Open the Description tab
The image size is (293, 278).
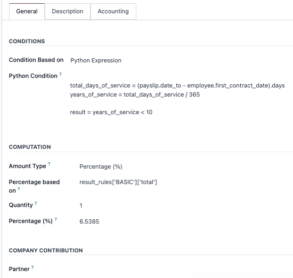pyautogui.click(x=68, y=11)
